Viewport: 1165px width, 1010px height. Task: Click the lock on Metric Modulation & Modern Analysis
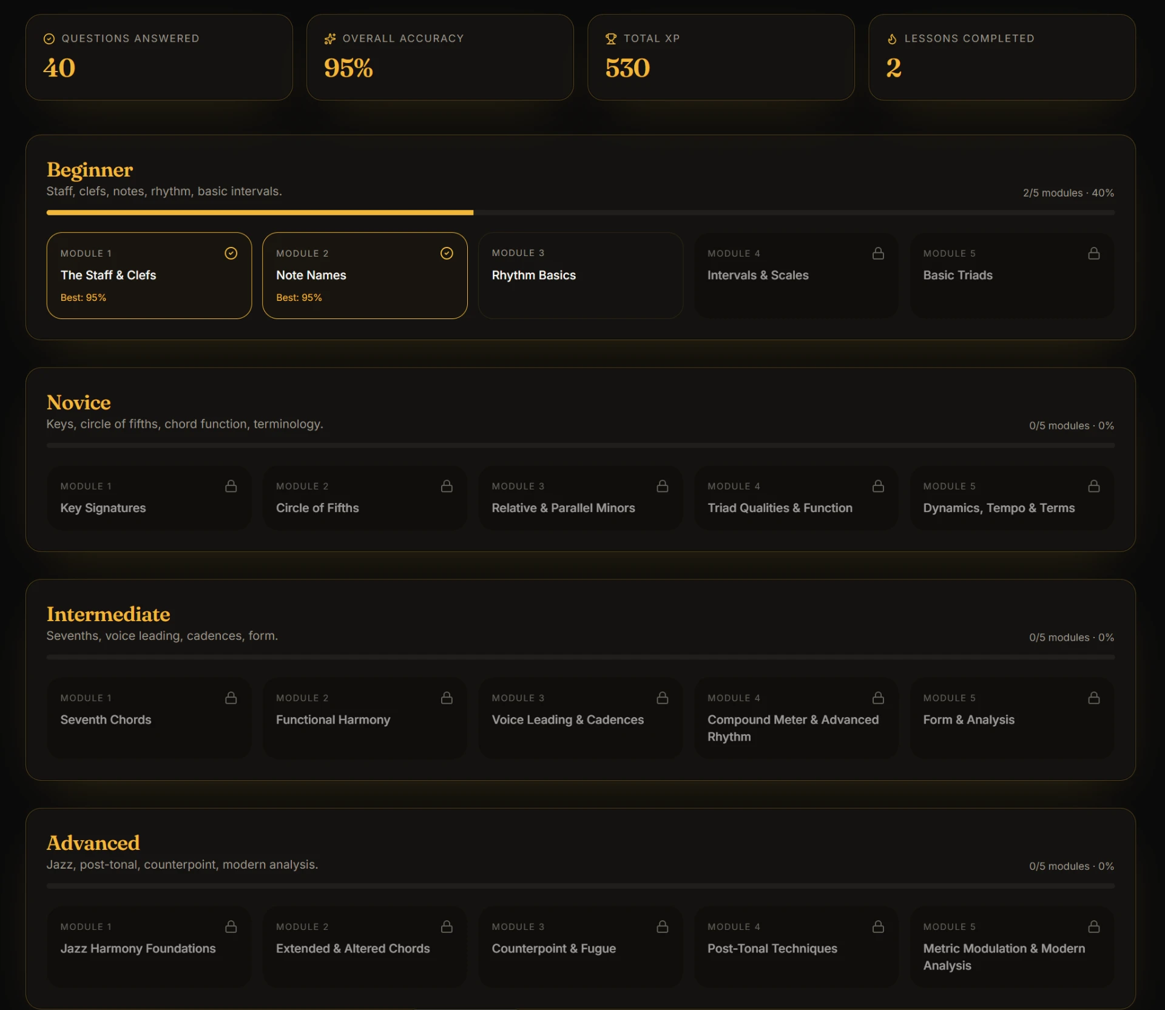(1094, 927)
